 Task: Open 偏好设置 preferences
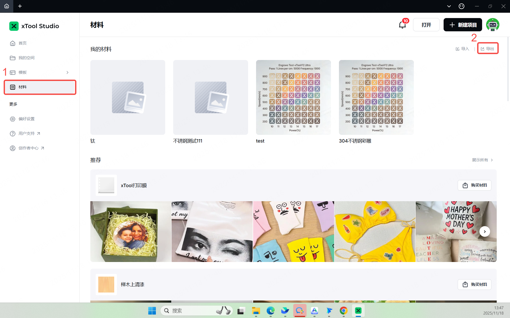point(26,119)
